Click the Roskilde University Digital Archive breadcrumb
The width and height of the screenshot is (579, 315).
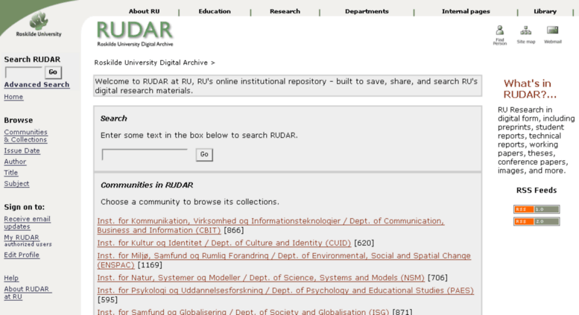point(151,63)
